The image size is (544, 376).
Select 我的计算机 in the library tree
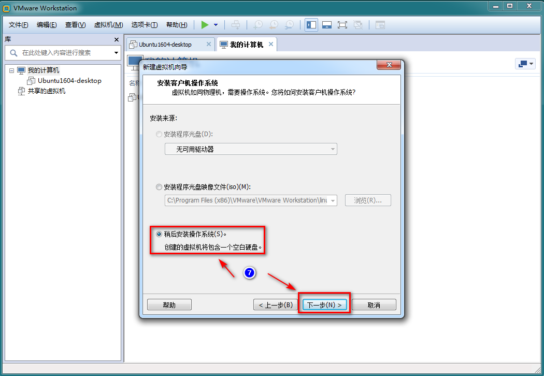pyautogui.click(x=44, y=70)
